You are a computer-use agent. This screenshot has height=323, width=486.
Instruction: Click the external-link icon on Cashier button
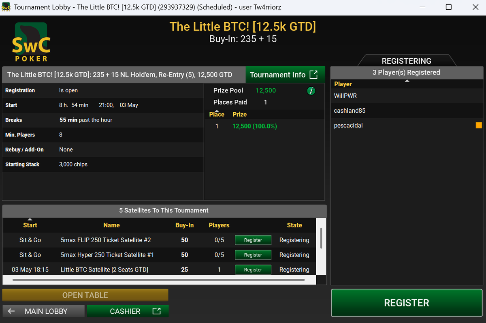pyautogui.click(x=156, y=311)
